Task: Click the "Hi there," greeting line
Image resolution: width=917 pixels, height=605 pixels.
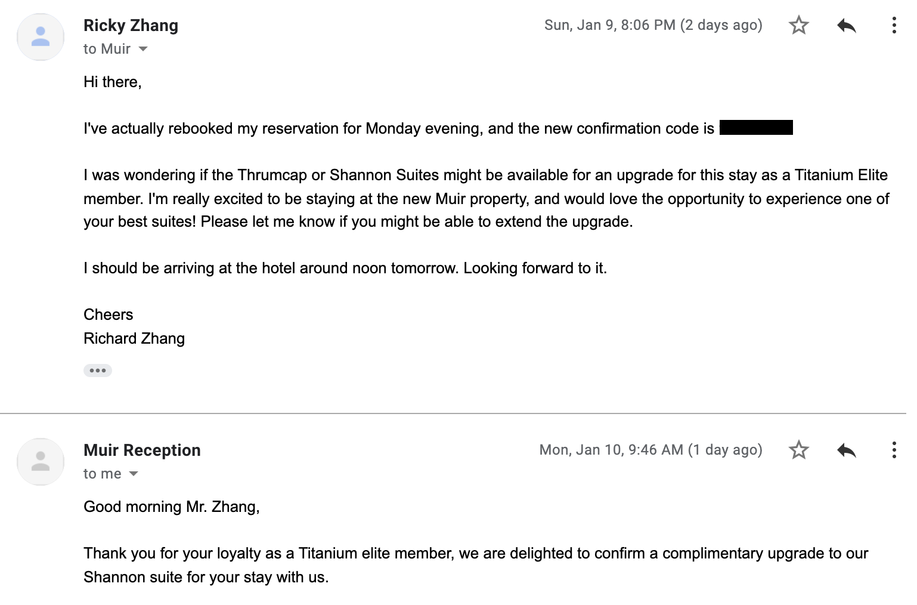Action: (x=113, y=82)
